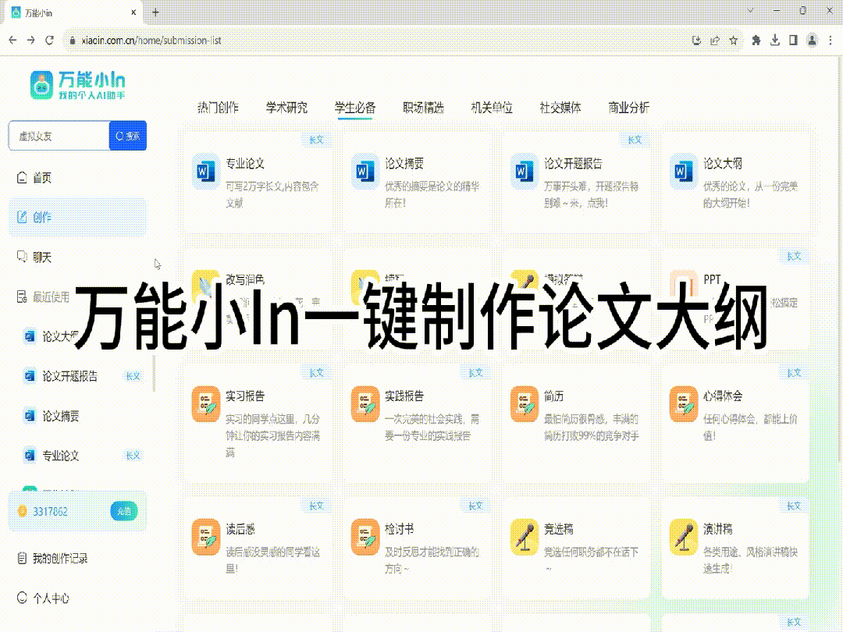The height and width of the screenshot is (632, 843).
Task: Open 我的创作记录 in sidebar
Action: [59, 559]
